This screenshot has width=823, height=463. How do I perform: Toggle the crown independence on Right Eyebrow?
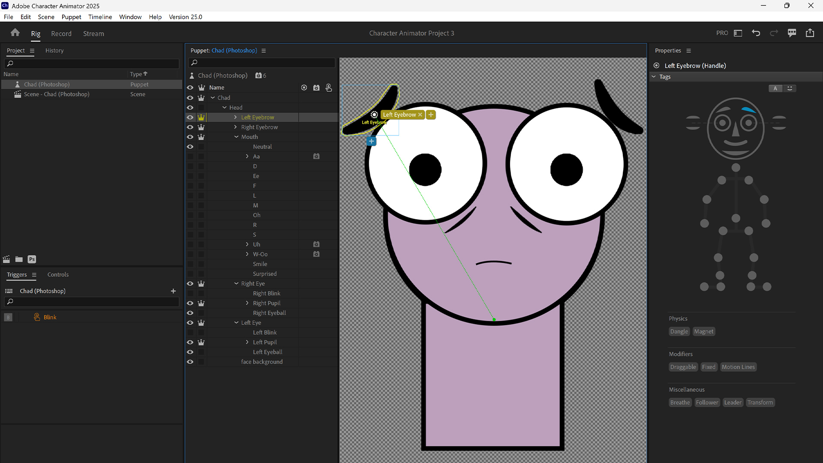tap(201, 127)
